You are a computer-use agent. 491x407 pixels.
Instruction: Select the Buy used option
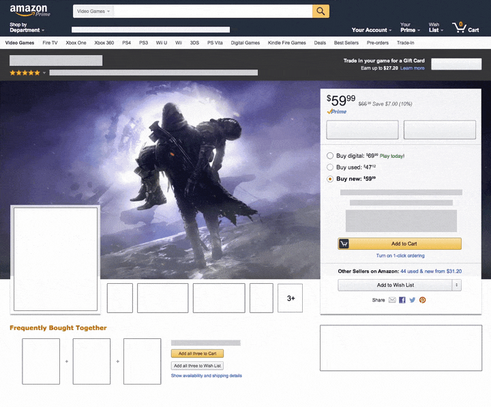330,167
